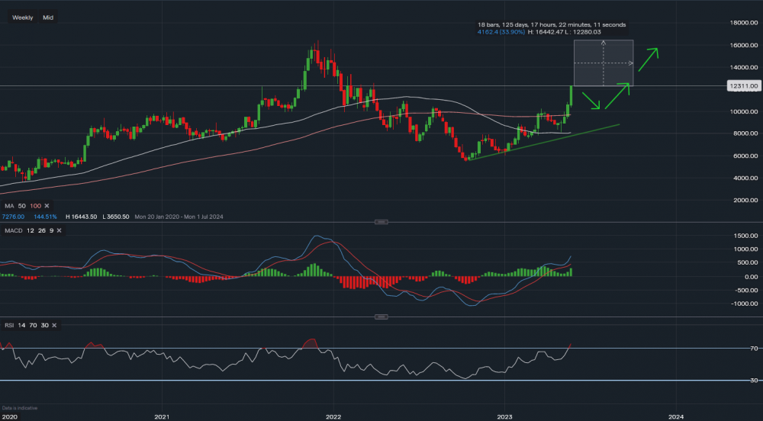Remove the MA indicator with its X

tap(46, 206)
